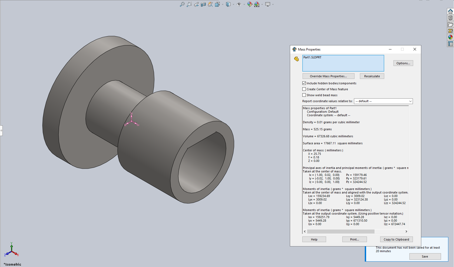Image resolution: width=454 pixels, height=267 pixels.
Task: Open the Custom Properties task pane tab
Action: pyautogui.click(x=450, y=44)
